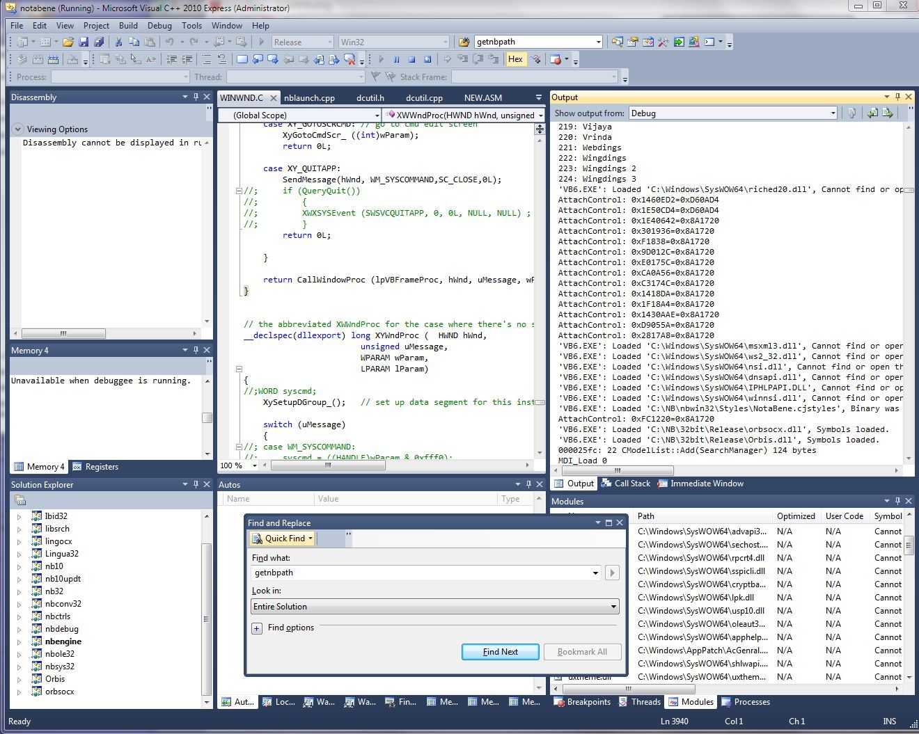This screenshot has width=919, height=734.
Task: Close the Find and Replace dialog
Action: click(x=620, y=522)
